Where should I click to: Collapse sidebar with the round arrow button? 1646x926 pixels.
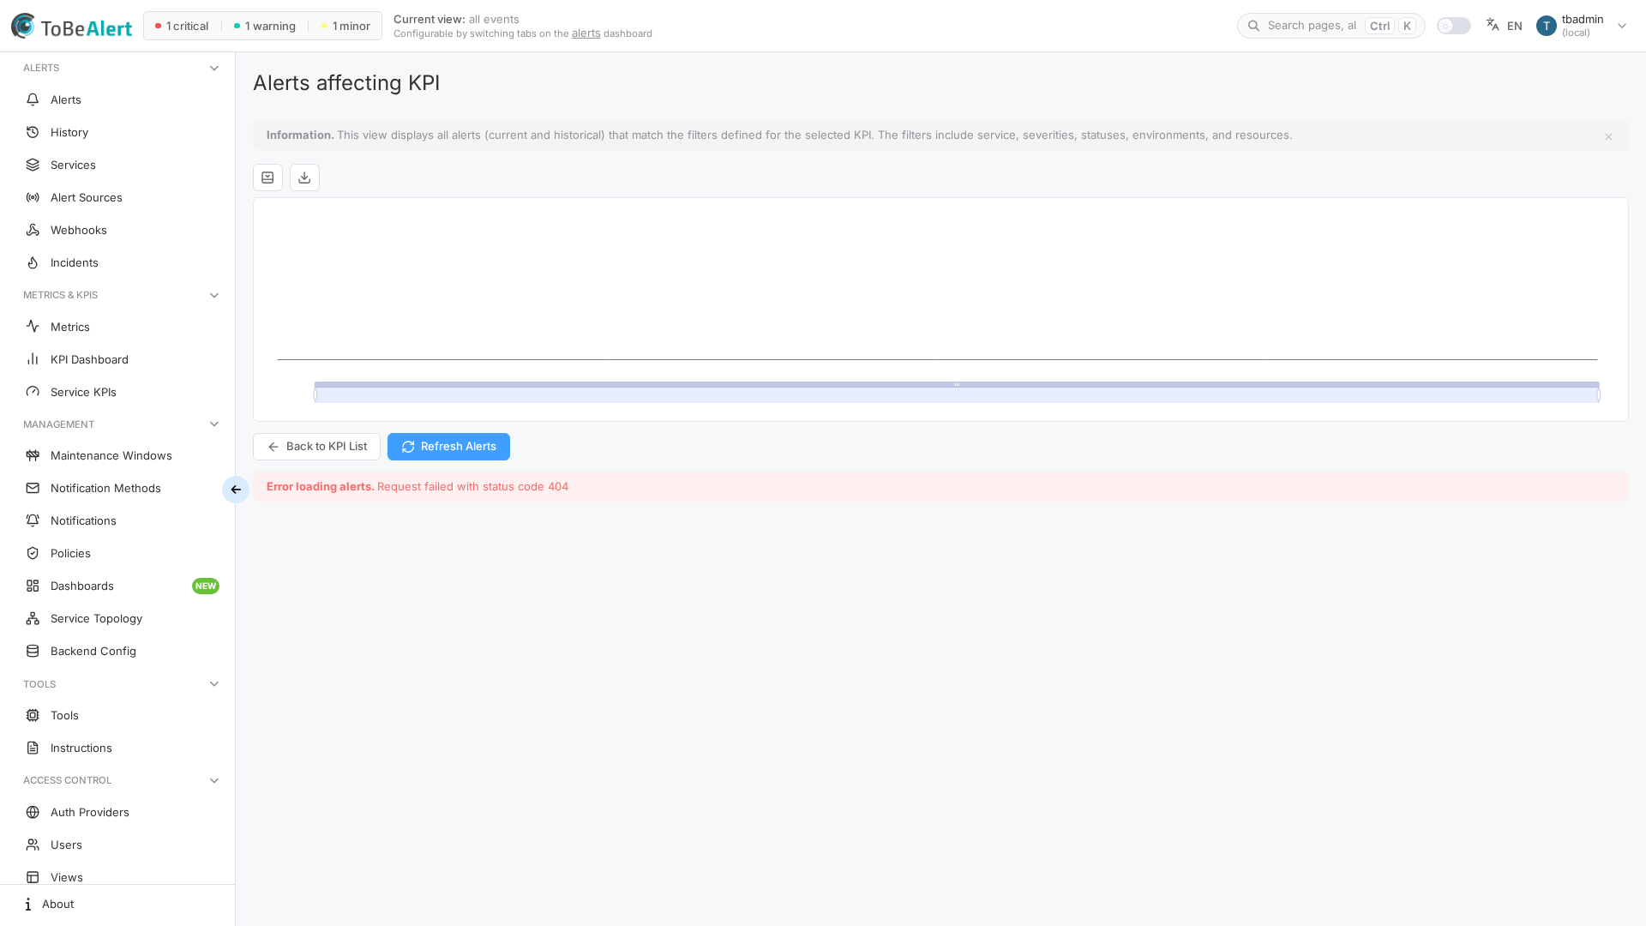pyautogui.click(x=236, y=490)
